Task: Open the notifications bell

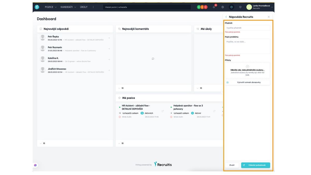Action: [x=214, y=7]
